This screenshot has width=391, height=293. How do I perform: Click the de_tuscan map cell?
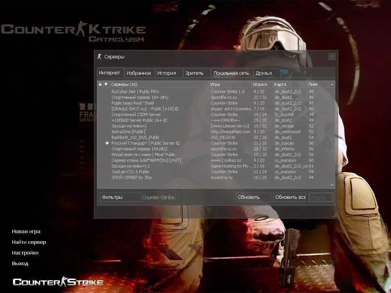[x=284, y=143]
